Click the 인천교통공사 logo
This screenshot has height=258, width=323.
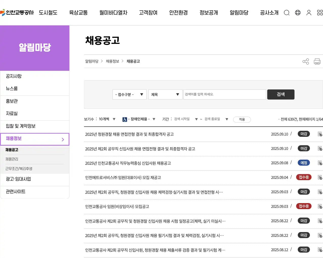click(17, 12)
